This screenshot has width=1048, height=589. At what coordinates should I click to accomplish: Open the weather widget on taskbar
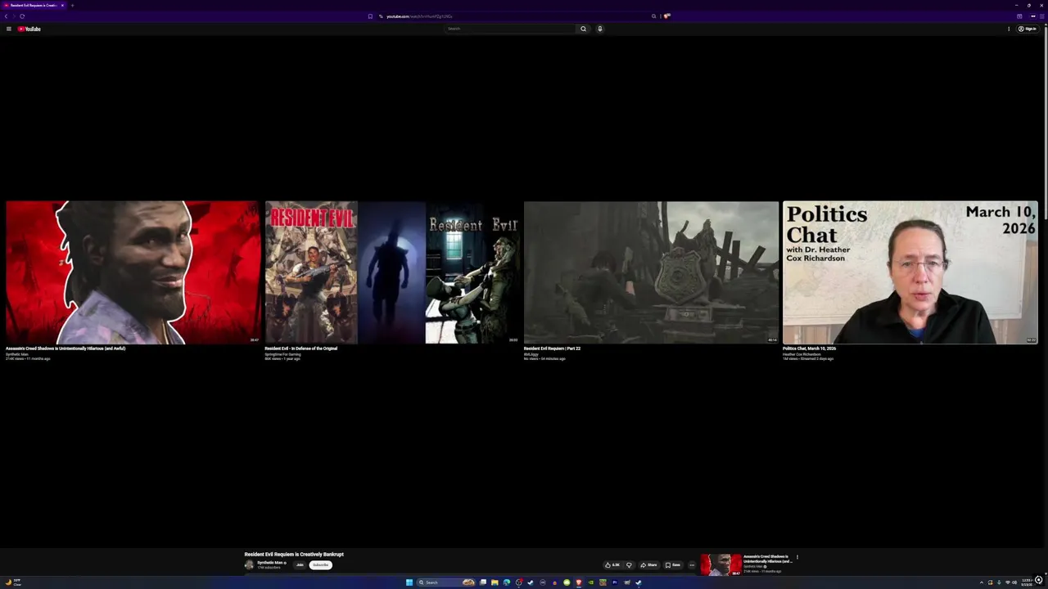pyautogui.click(x=13, y=582)
